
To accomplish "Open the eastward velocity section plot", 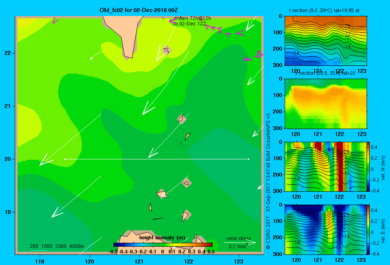I will (325, 230).
